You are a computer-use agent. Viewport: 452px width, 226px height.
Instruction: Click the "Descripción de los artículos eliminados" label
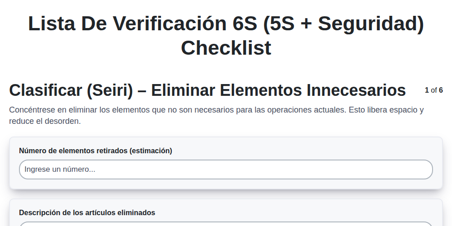pyautogui.click(x=87, y=213)
